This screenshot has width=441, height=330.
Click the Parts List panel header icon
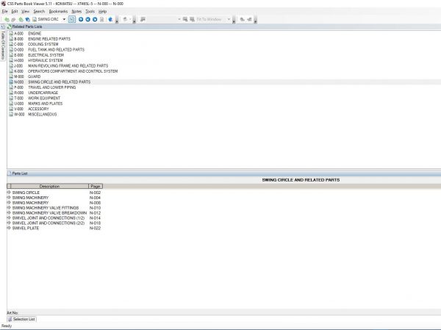(10, 173)
